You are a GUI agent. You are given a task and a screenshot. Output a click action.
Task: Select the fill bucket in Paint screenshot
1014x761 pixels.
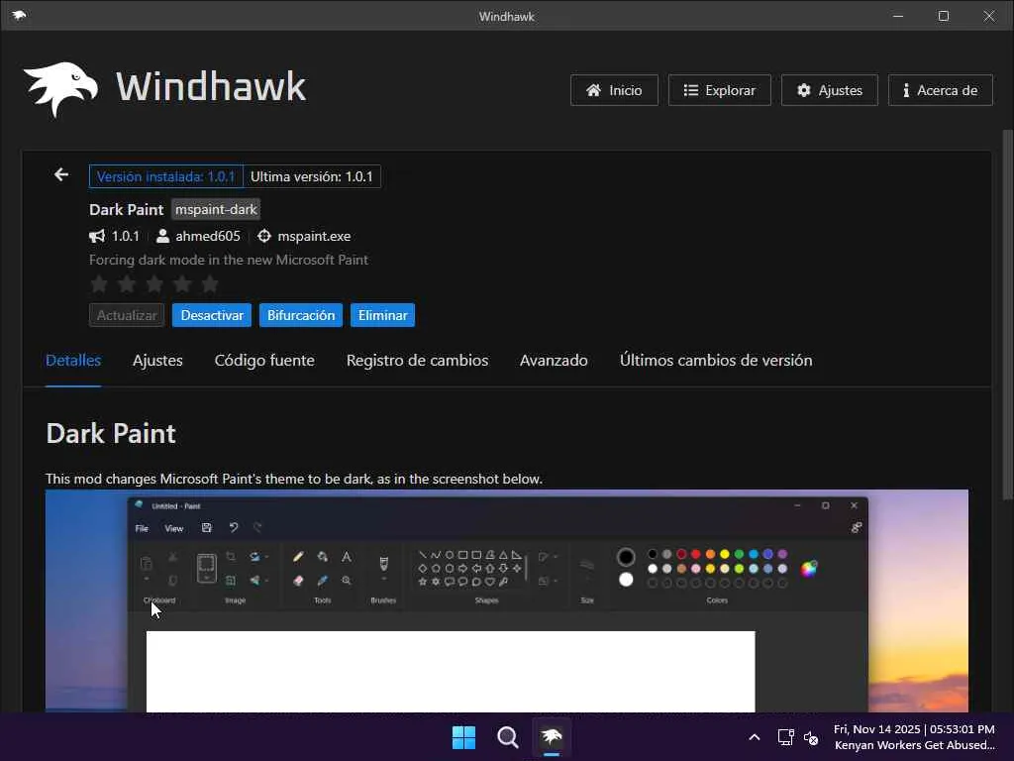coord(322,557)
